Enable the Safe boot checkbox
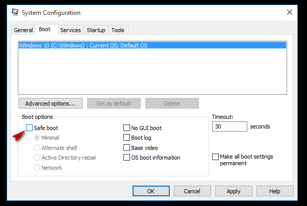Screen dimensions: 307x206 click(29, 127)
